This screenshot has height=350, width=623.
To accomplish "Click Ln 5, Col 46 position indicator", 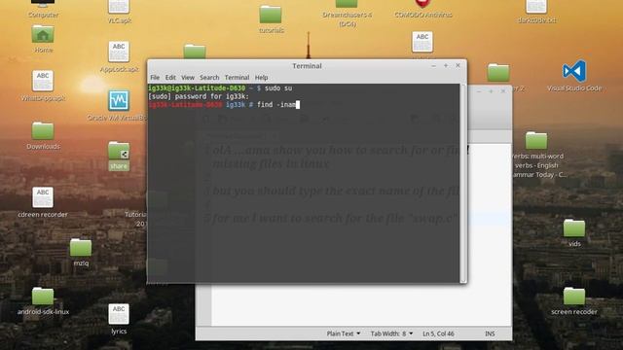I will (x=438, y=333).
